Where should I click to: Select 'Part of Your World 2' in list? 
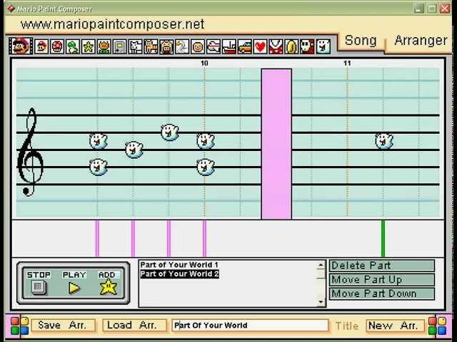tap(179, 274)
